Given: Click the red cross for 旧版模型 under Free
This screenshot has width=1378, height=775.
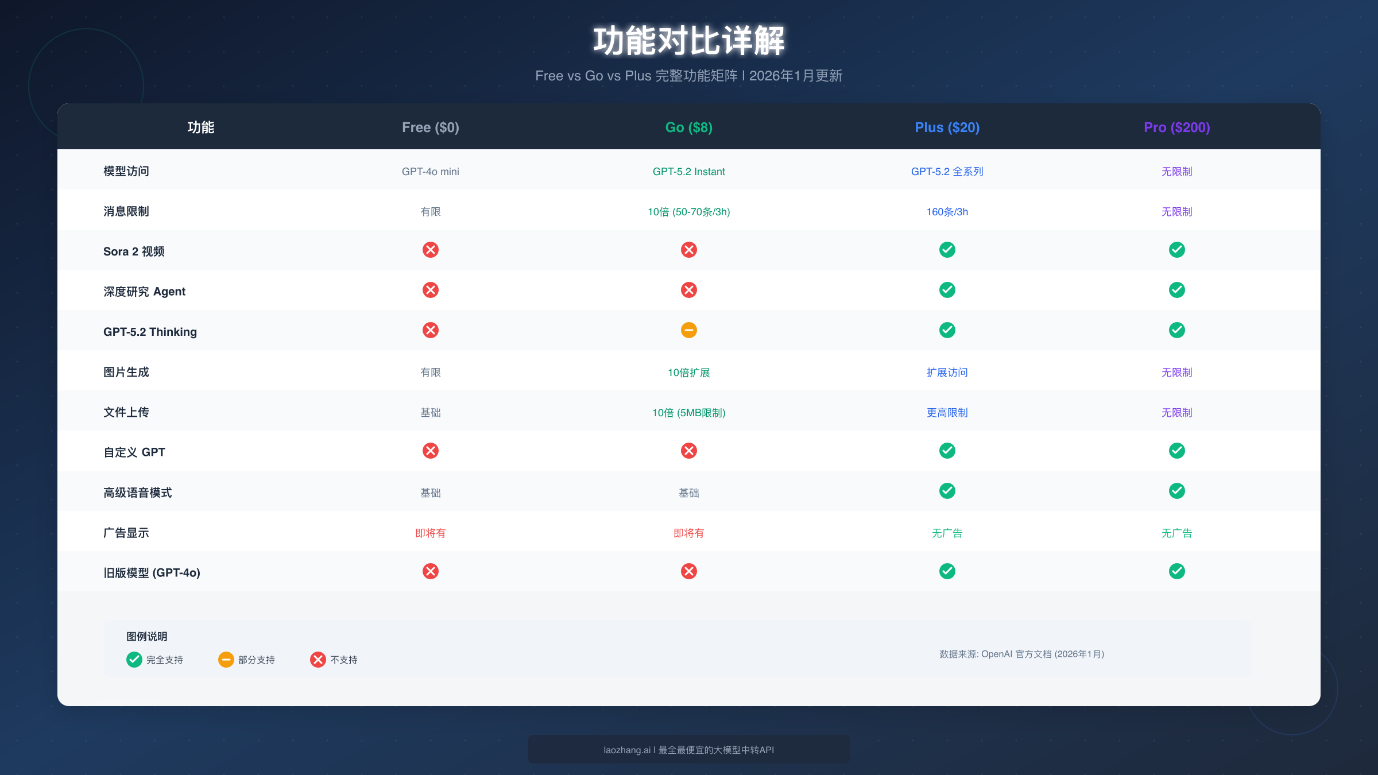Looking at the screenshot, I should tap(431, 571).
